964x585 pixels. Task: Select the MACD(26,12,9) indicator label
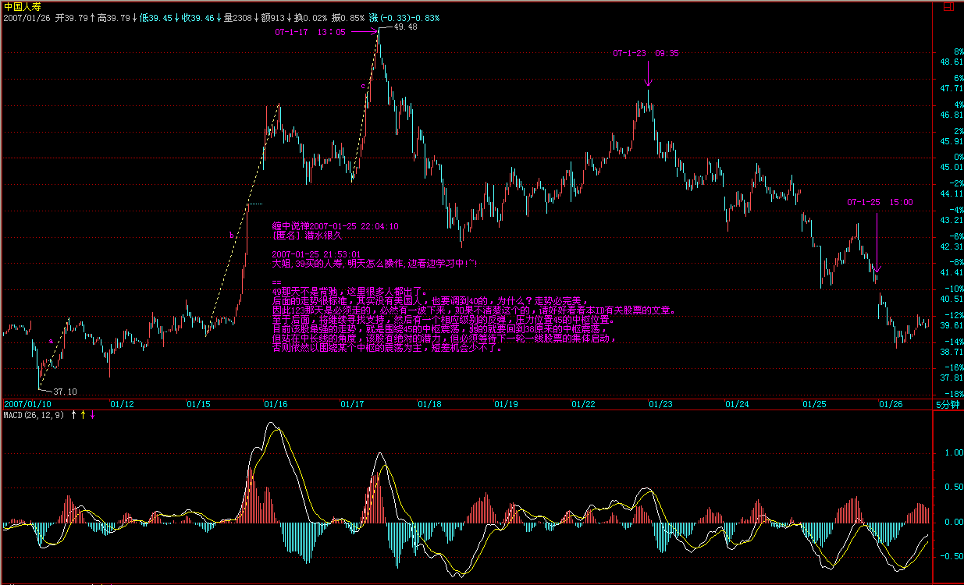pyautogui.click(x=34, y=415)
